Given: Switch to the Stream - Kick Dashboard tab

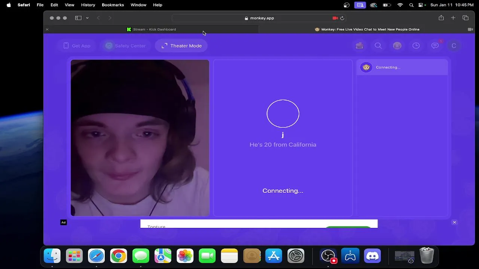Looking at the screenshot, I should pos(151,29).
